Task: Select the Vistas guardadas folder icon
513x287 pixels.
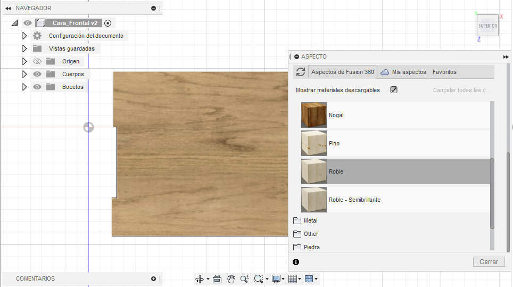Action: point(37,48)
